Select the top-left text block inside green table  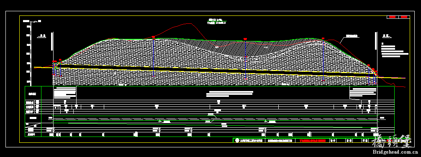coord(65,93)
